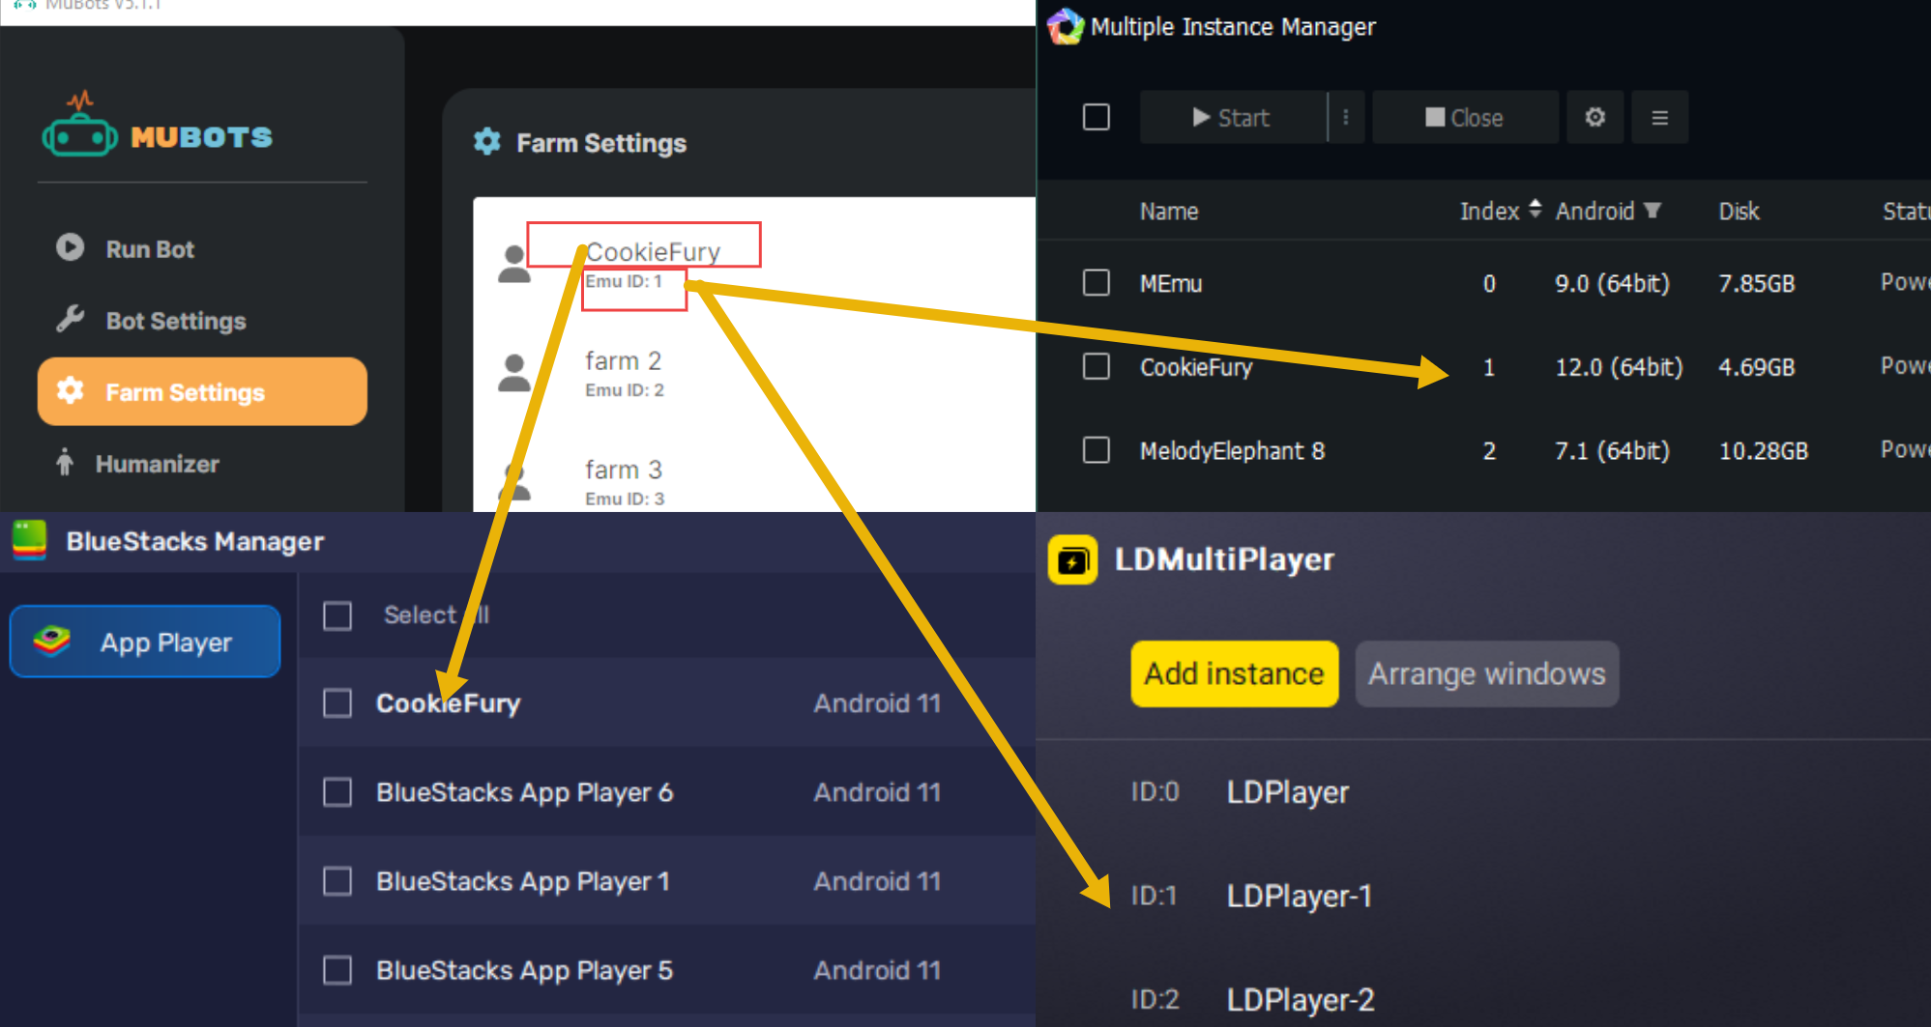Click BlueStacks App Player 5 name
The height and width of the screenshot is (1027, 1931).
coord(524,970)
